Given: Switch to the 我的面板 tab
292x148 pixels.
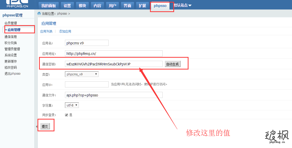Looking at the screenshot, I should 49,6.
